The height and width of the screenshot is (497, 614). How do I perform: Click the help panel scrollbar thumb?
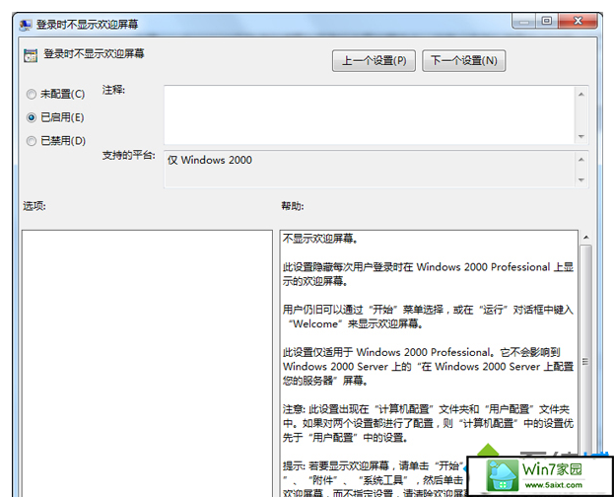585,361
